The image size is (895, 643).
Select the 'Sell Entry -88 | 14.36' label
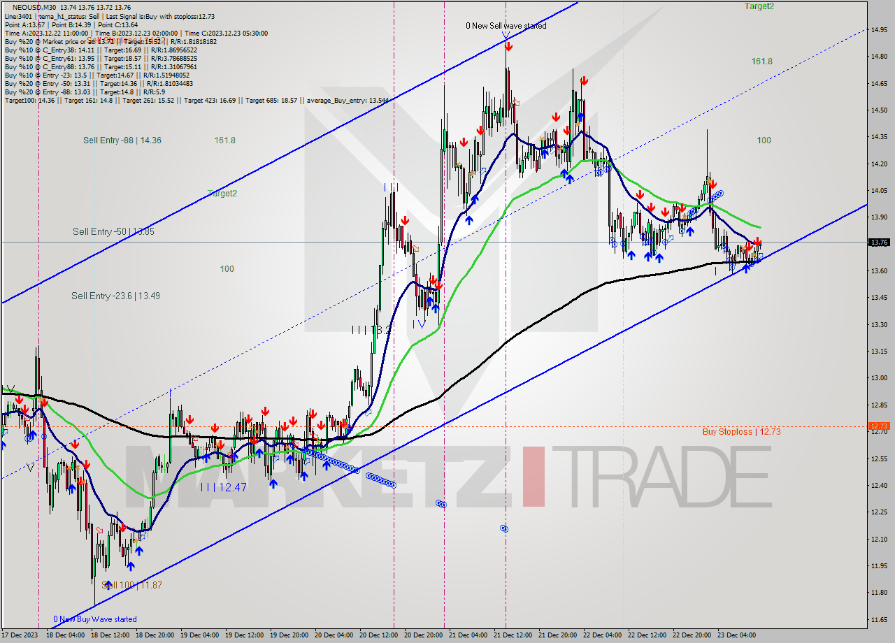tap(122, 140)
